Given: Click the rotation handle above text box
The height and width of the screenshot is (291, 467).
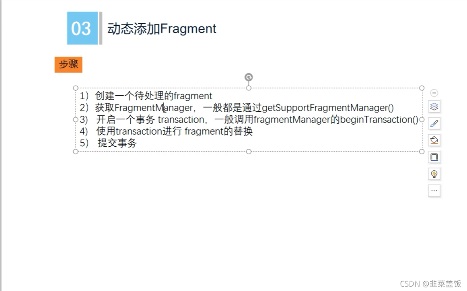Looking at the screenshot, I should click(249, 77).
